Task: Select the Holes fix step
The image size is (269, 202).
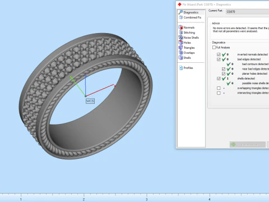Action: (185, 43)
